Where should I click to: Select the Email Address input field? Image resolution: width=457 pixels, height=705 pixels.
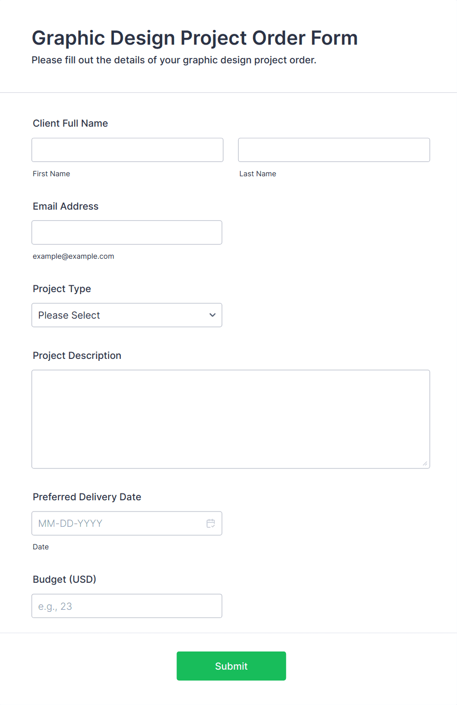pyautogui.click(x=127, y=232)
